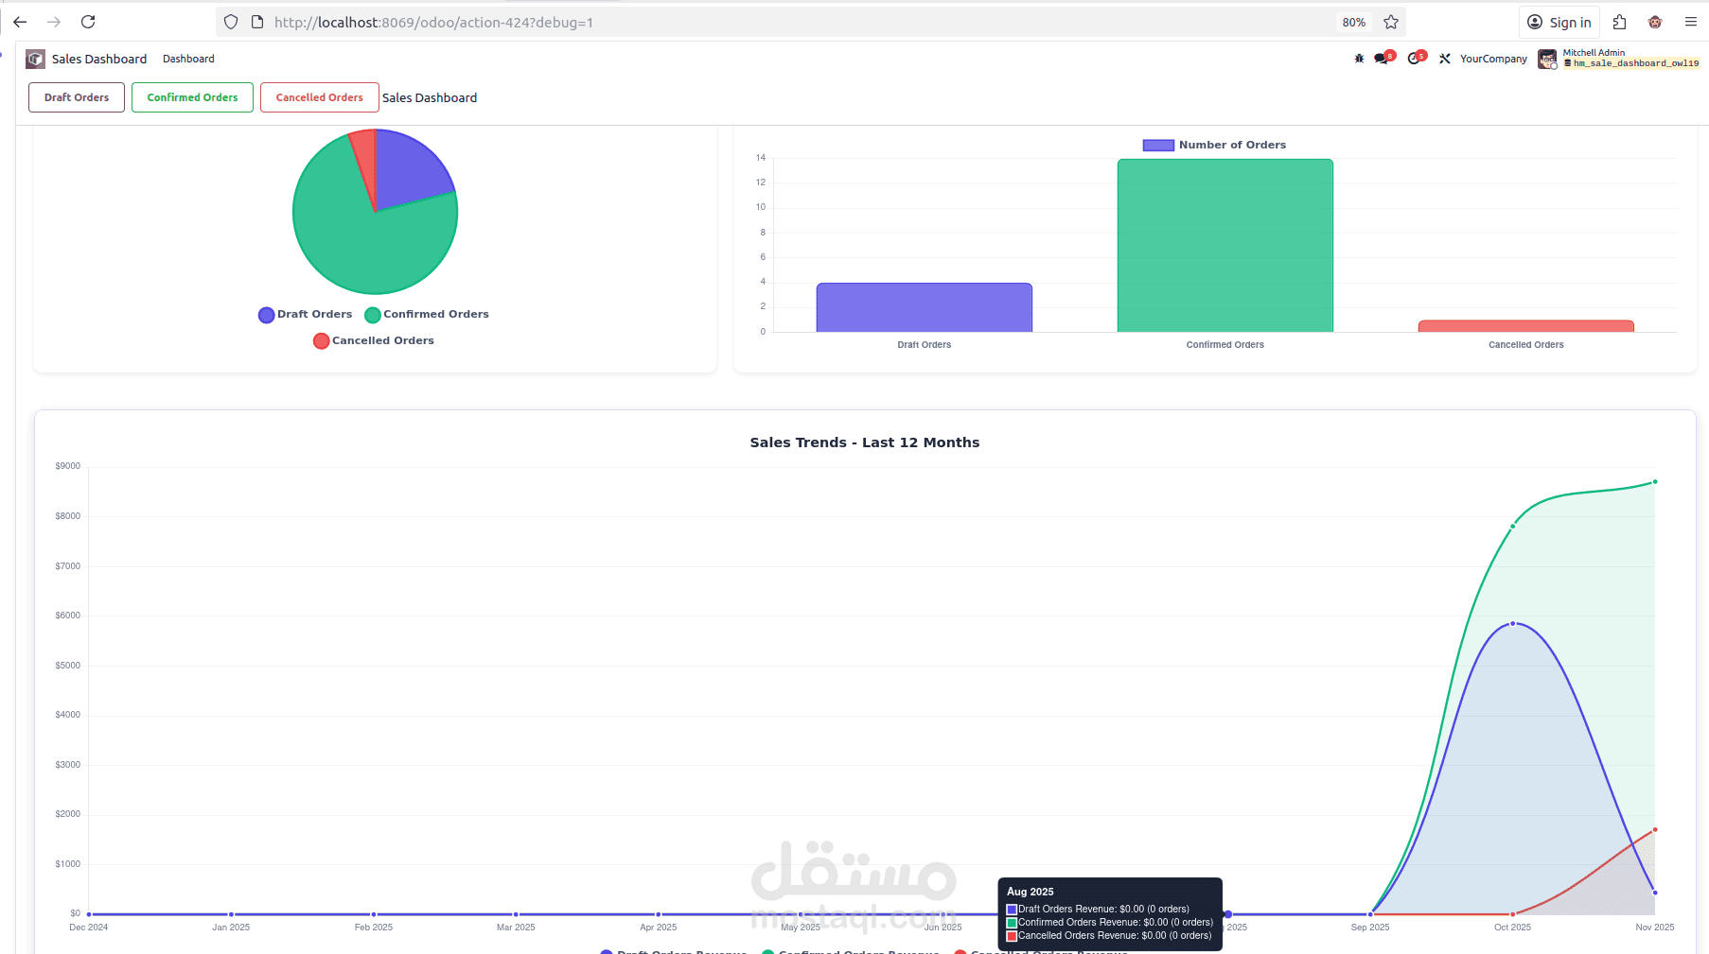Bookmark page with star icon
Screen dimensions: 1709x954
coord(1391,22)
